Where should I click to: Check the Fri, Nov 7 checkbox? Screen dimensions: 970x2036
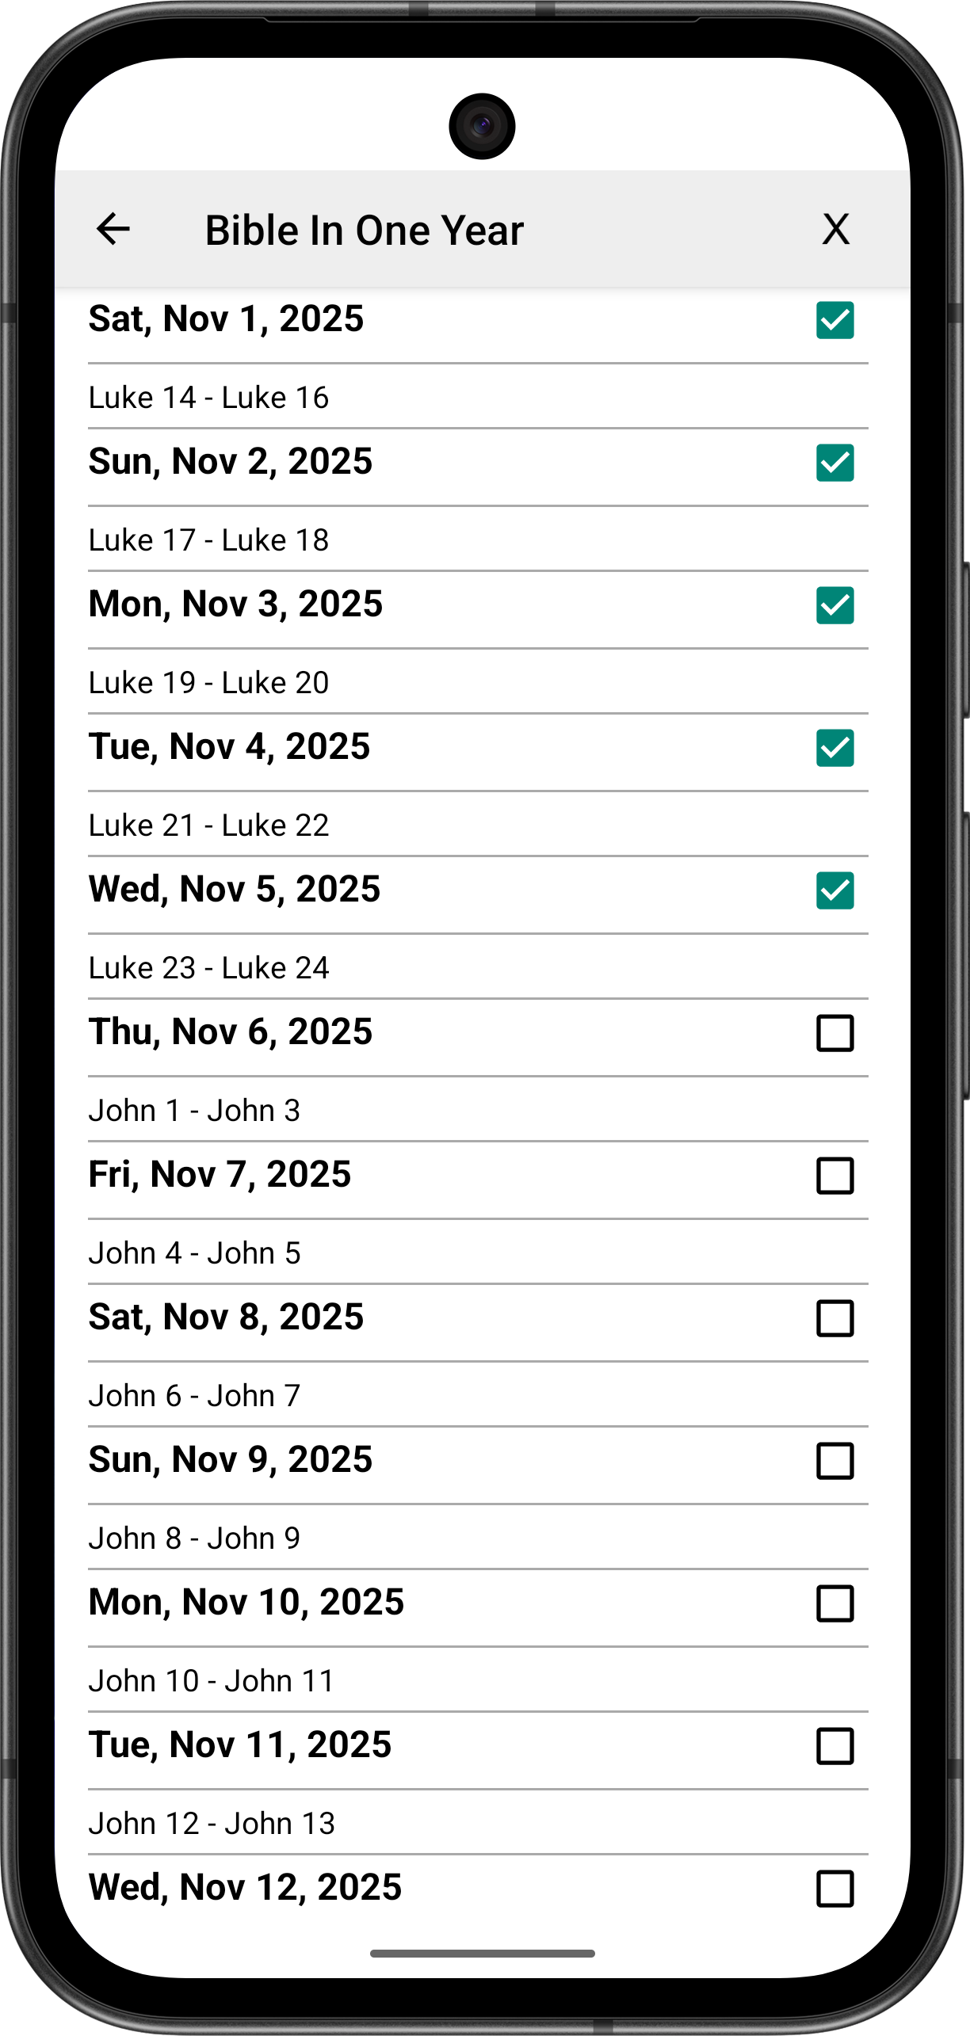point(834,1176)
